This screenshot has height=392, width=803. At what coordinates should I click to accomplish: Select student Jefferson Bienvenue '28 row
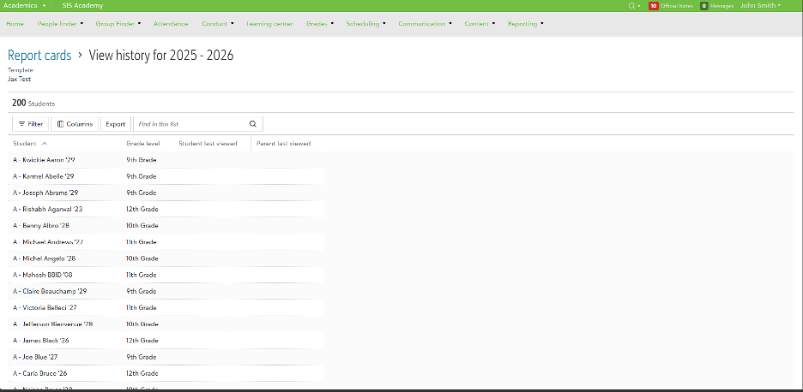pos(166,324)
